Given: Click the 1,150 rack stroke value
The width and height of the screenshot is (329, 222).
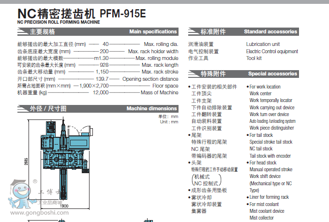Looking at the screenshot, I should (102, 72).
